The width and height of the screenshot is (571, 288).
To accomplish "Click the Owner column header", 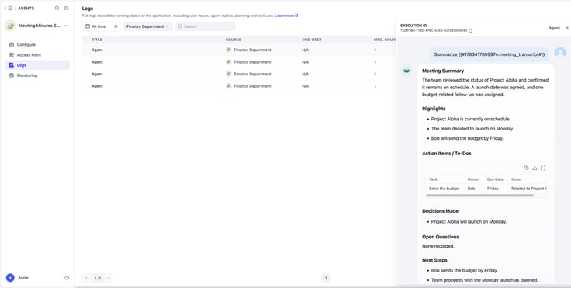I will (473, 179).
